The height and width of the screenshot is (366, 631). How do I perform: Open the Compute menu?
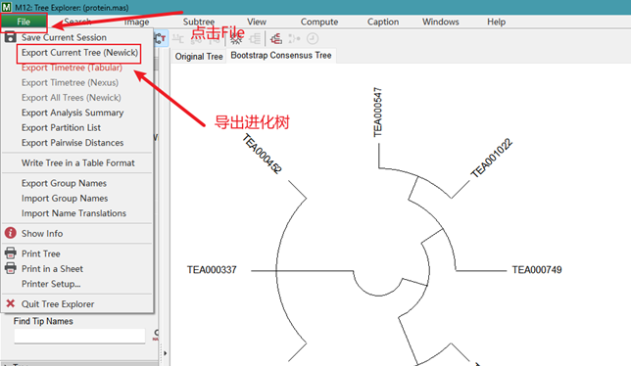click(319, 22)
